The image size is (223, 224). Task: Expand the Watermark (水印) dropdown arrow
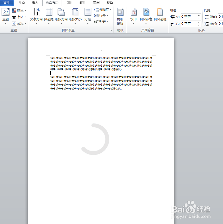click(133, 24)
